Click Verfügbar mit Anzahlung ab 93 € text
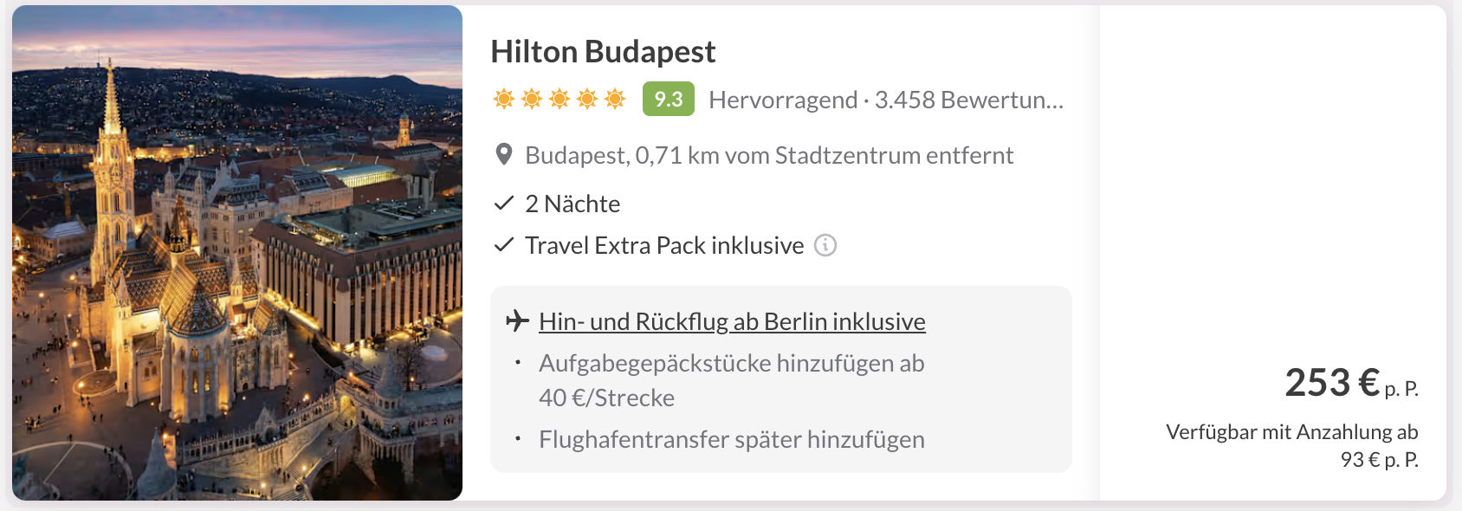The width and height of the screenshot is (1462, 511). [x=1292, y=445]
